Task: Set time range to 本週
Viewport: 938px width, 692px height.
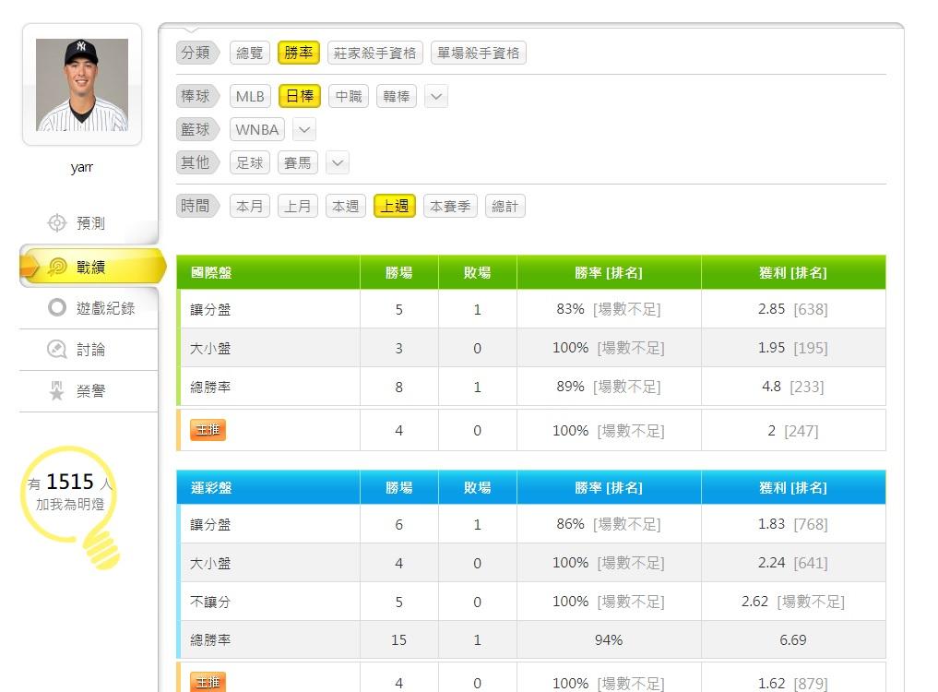Action: [x=345, y=206]
